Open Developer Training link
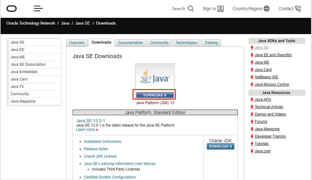This screenshot has width=312, height=180. pyautogui.click(x=270, y=136)
